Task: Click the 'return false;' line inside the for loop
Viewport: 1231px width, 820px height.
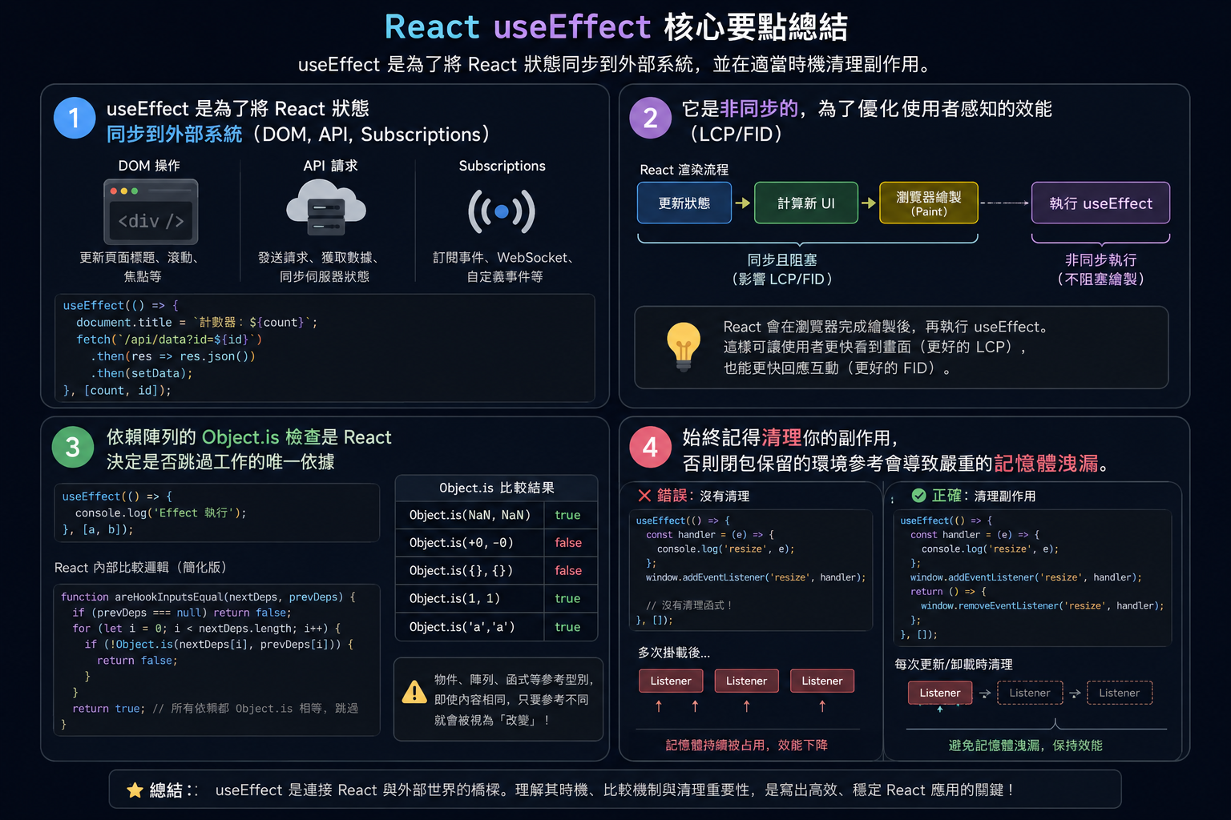Action: pos(137,661)
